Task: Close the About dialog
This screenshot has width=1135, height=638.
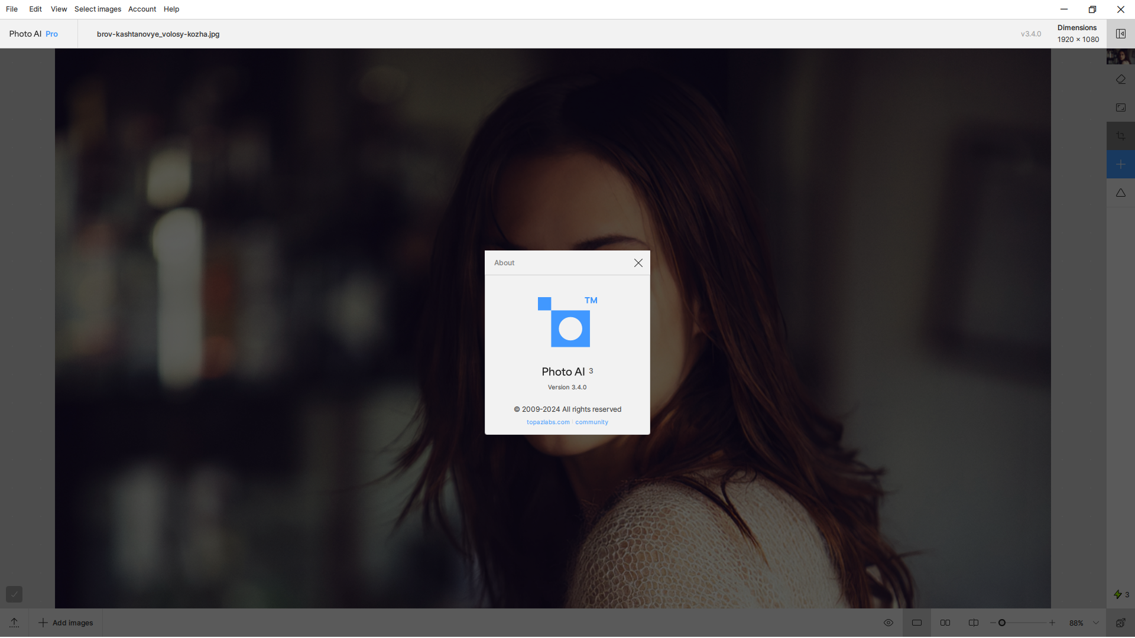Action: pos(638,263)
